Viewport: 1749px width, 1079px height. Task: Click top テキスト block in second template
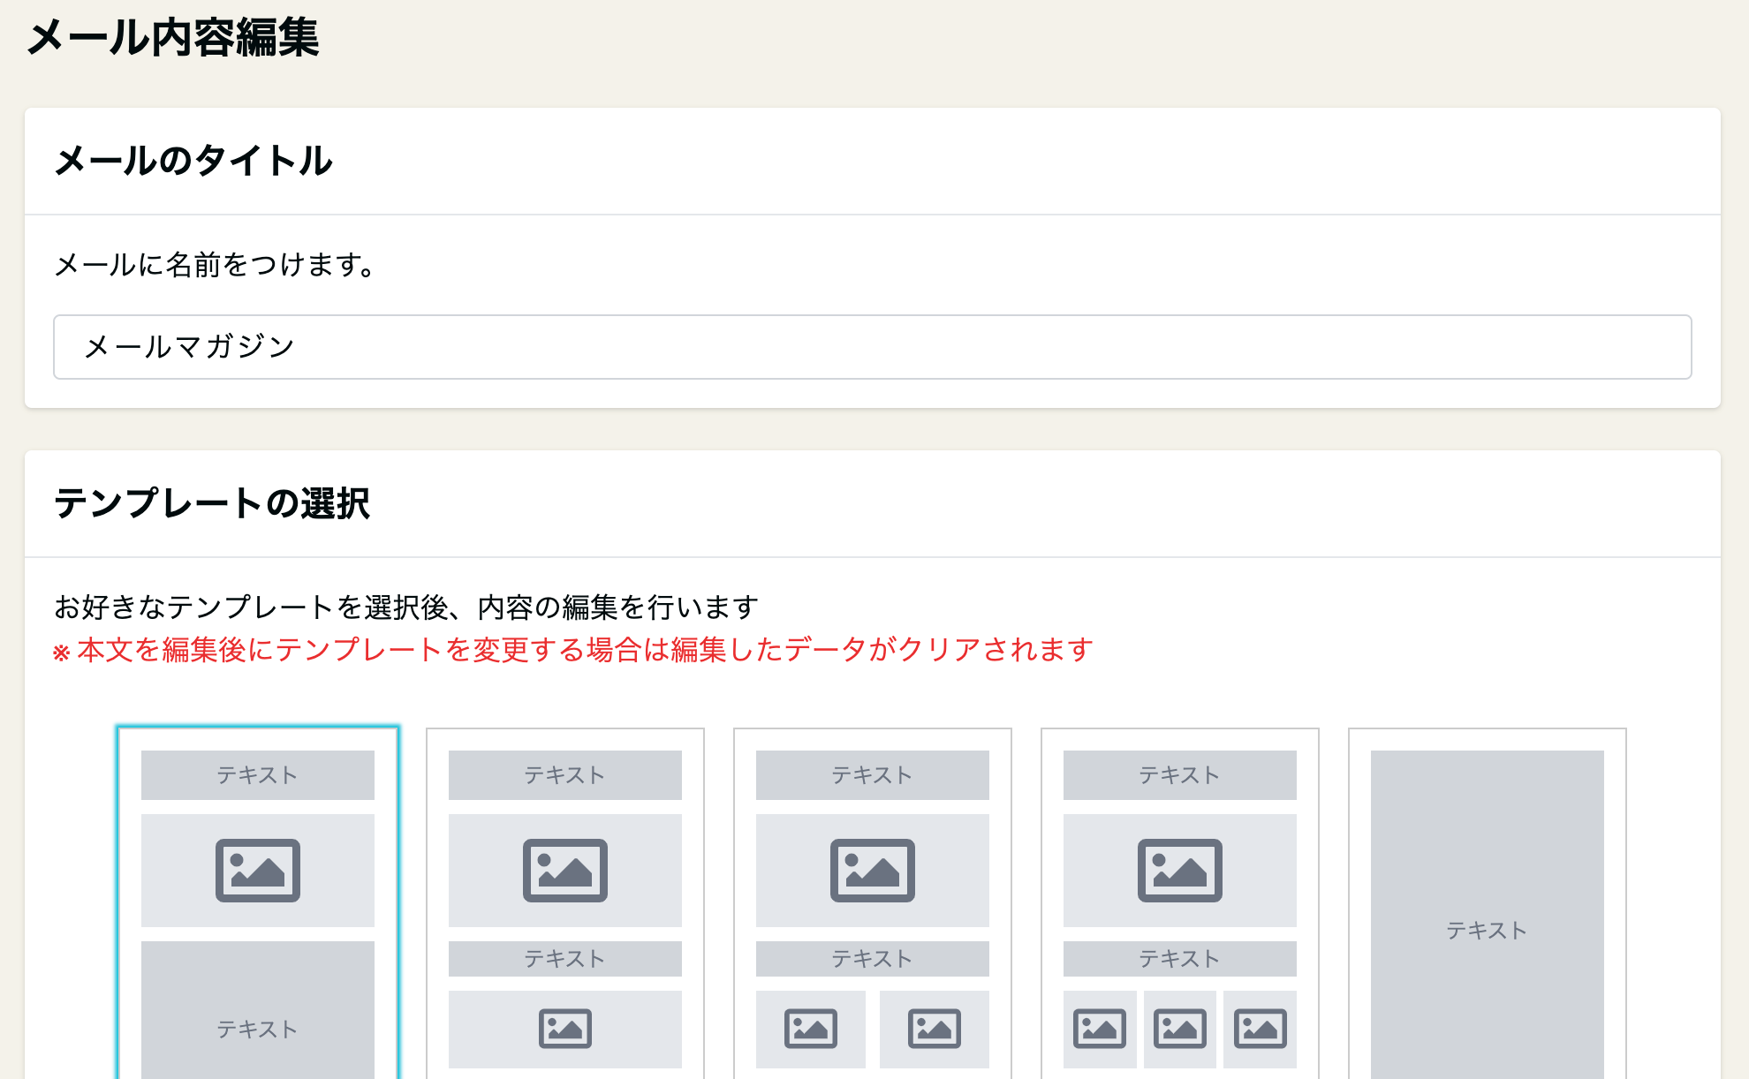coord(565,775)
